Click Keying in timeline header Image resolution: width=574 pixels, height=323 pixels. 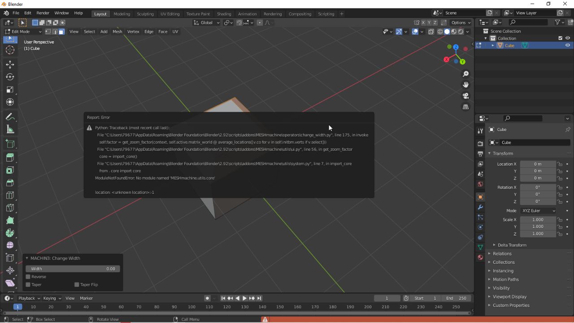52,298
